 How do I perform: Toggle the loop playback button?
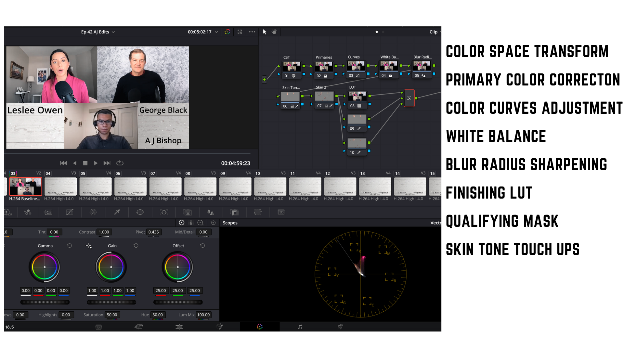[120, 163]
